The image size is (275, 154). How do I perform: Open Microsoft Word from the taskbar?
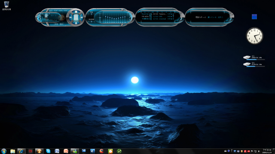tap(57, 151)
